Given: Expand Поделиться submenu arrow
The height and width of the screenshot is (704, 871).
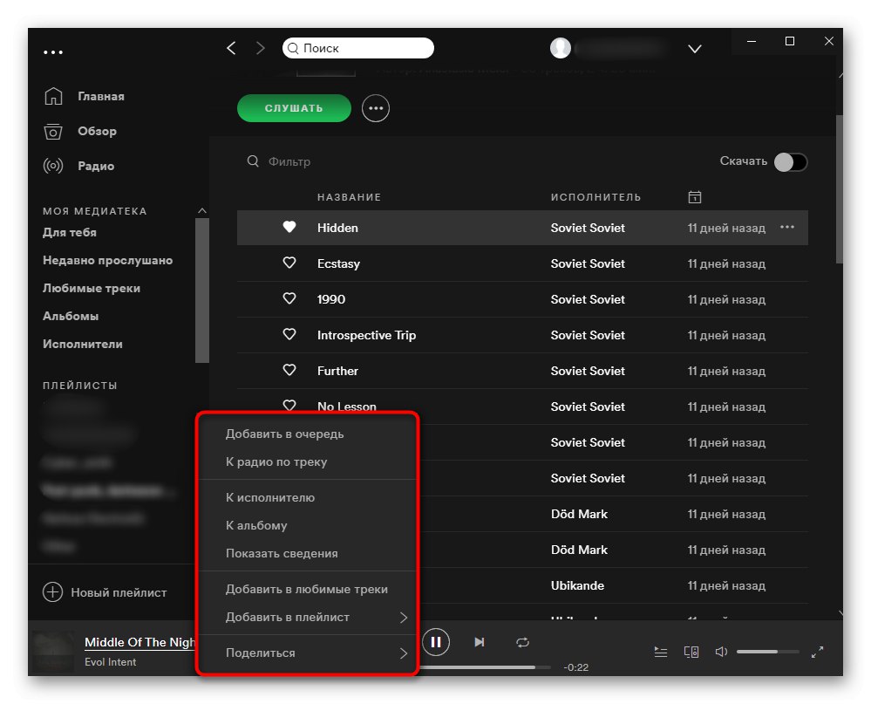Looking at the screenshot, I should 404,653.
